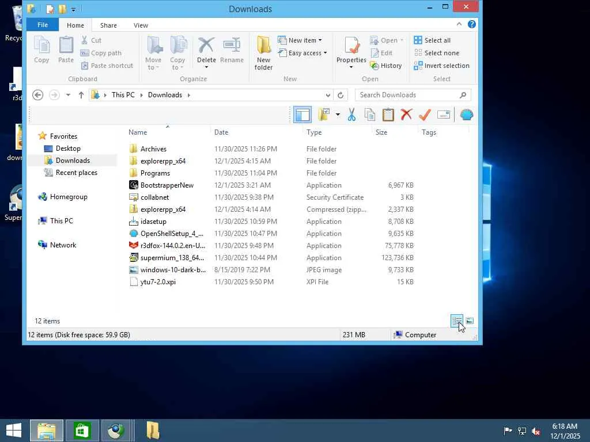Click Invert selection

click(x=441, y=66)
